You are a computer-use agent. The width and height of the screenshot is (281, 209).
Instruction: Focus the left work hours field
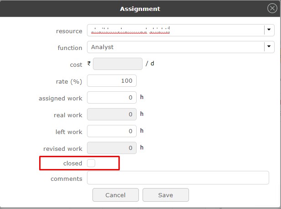point(112,131)
